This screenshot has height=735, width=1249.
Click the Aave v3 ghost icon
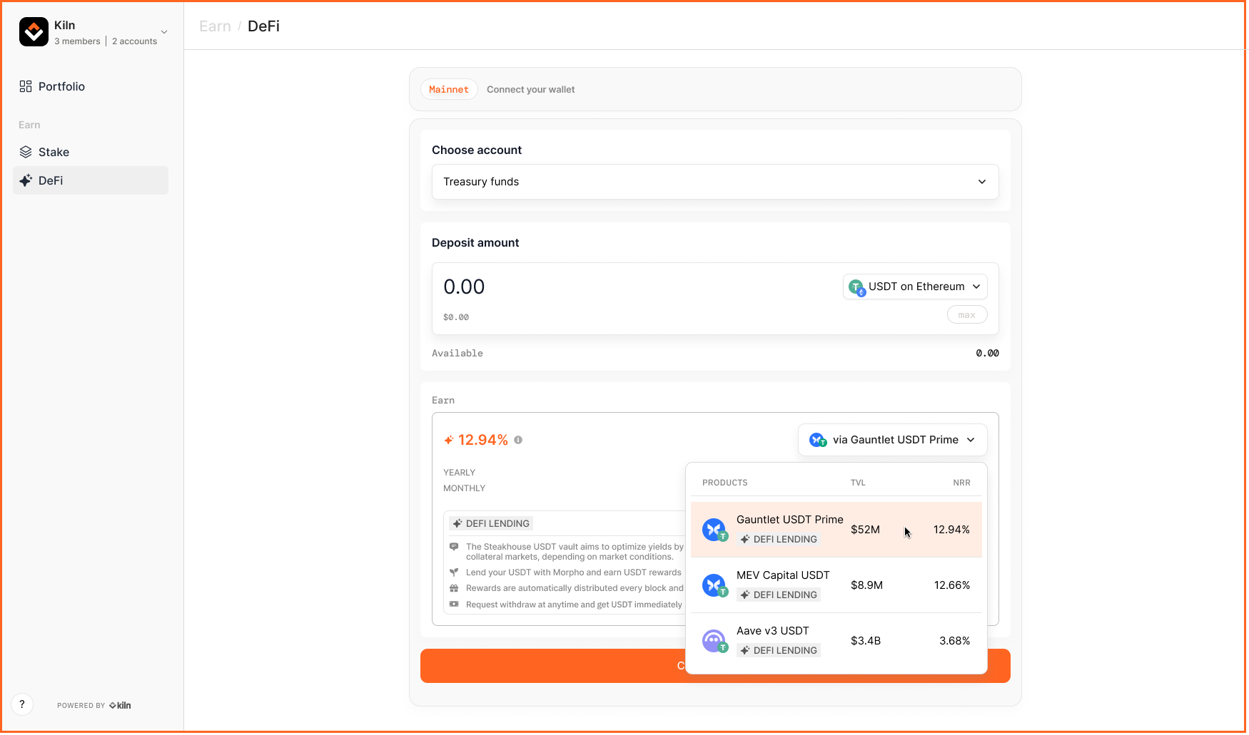[714, 641]
